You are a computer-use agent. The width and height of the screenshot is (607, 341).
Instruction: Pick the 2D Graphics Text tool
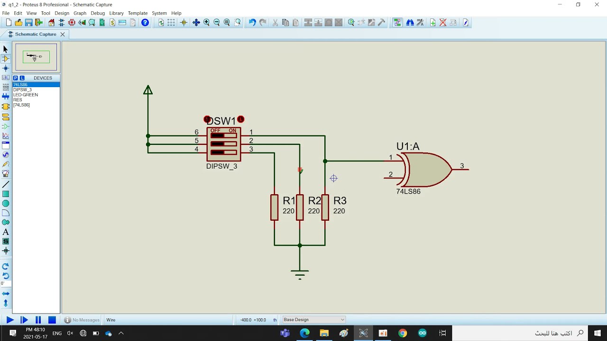click(x=6, y=232)
